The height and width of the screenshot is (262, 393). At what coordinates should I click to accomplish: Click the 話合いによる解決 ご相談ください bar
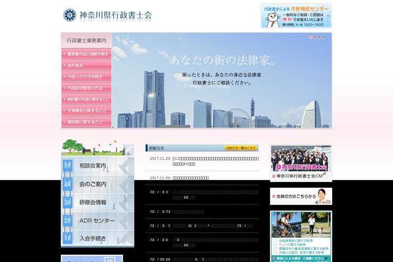(301, 258)
